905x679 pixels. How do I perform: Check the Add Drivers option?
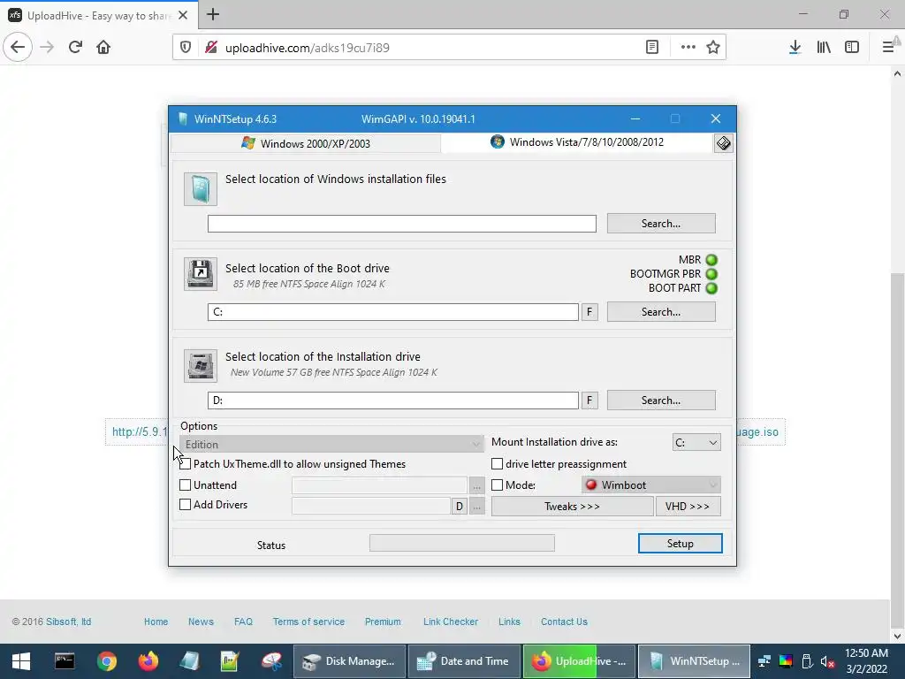pyautogui.click(x=186, y=505)
